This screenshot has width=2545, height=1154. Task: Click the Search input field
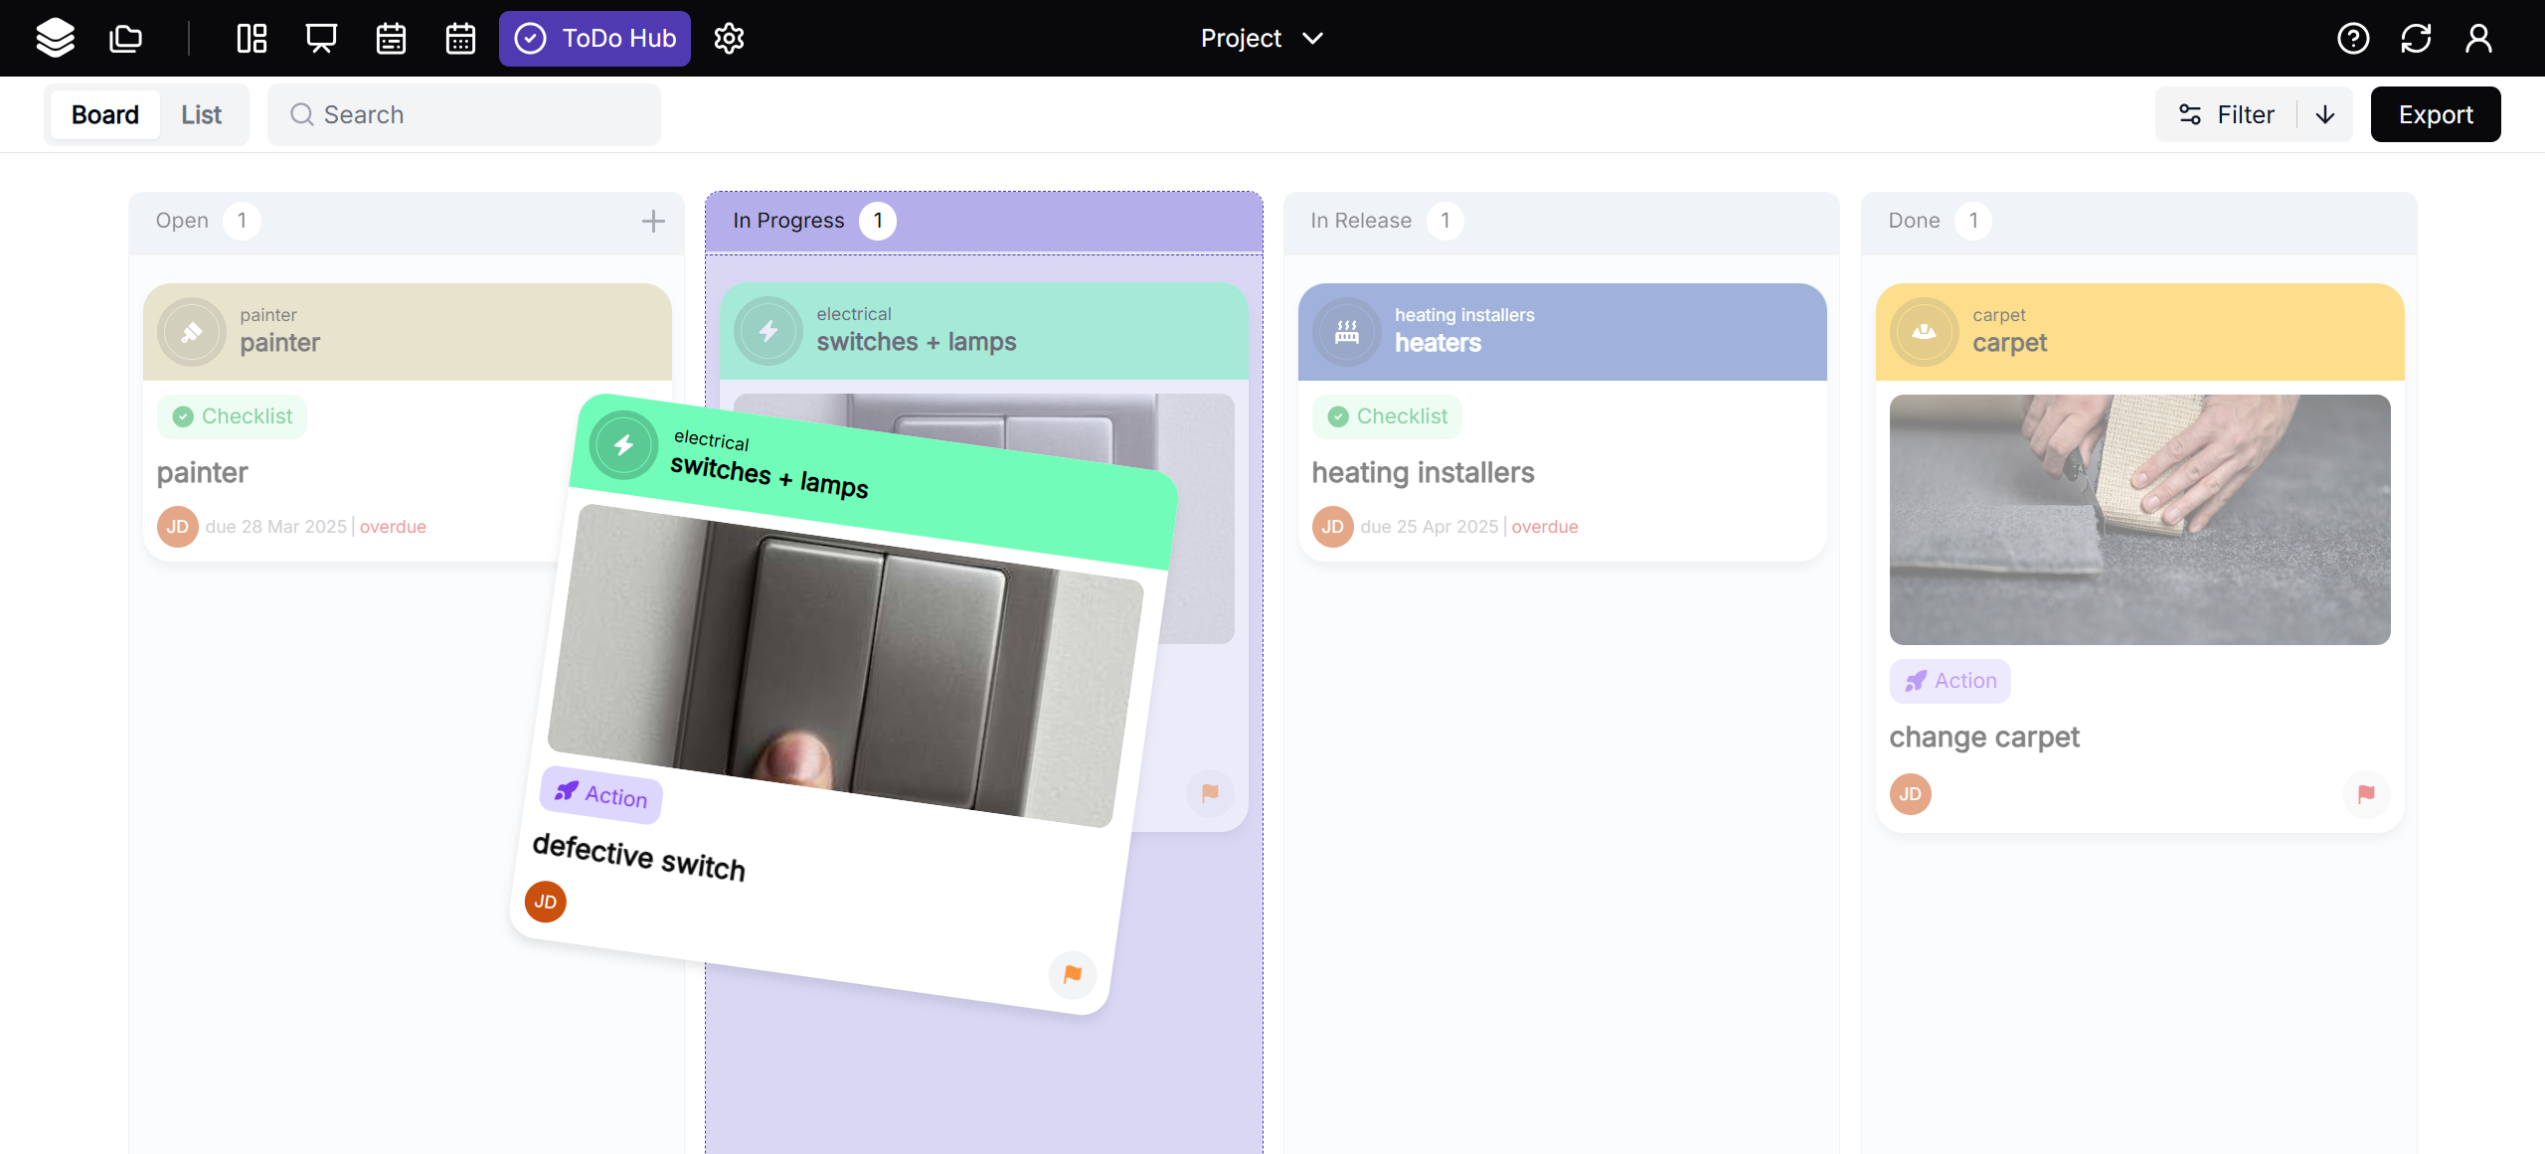click(464, 114)
